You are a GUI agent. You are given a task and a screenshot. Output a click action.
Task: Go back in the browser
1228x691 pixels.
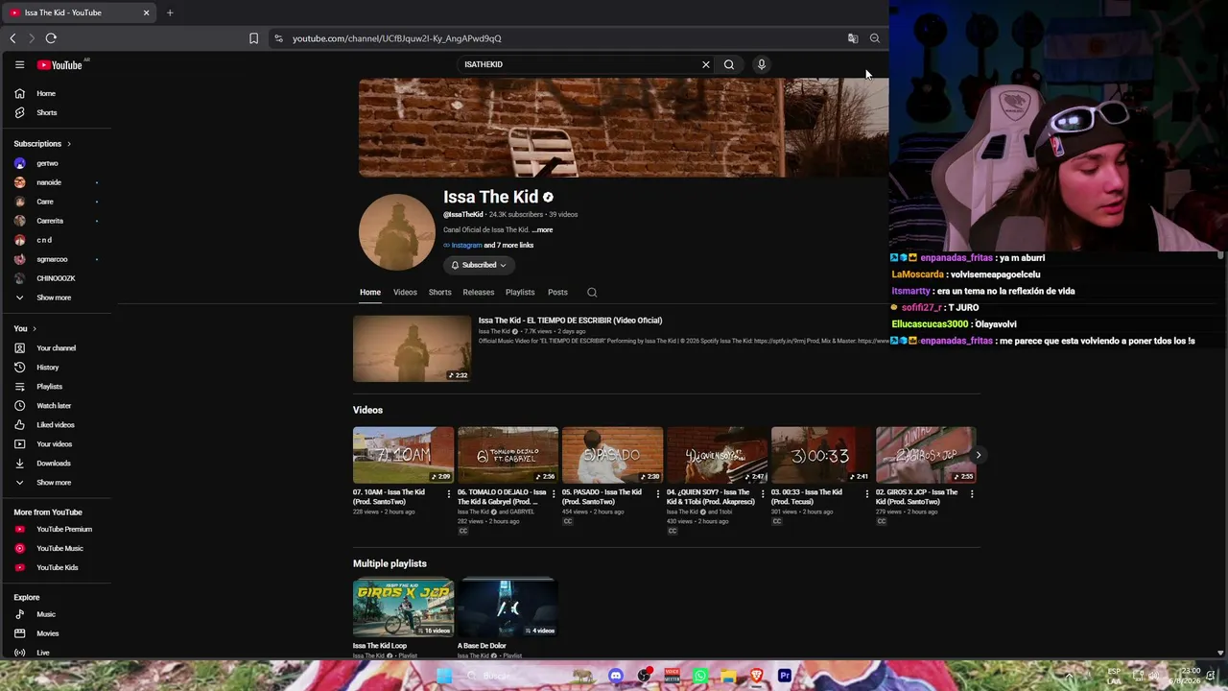click(12, 38)
